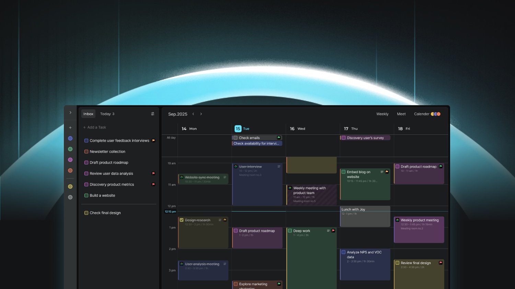The width and height of the screenshot is (515, 289).
Task: Mark Build a website as done
Action: click(x=87, y=195)
